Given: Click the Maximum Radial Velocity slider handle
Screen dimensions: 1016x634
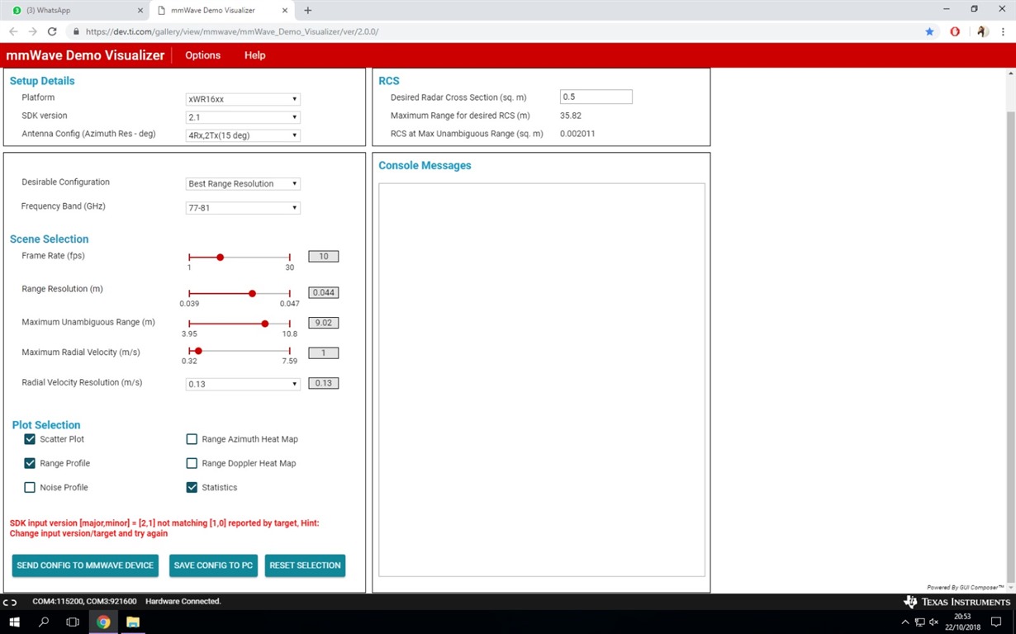Looking at the screenshot, I should click(x=198, y=351).
